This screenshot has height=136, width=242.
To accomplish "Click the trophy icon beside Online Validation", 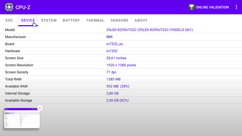I will tap(192, 7).
